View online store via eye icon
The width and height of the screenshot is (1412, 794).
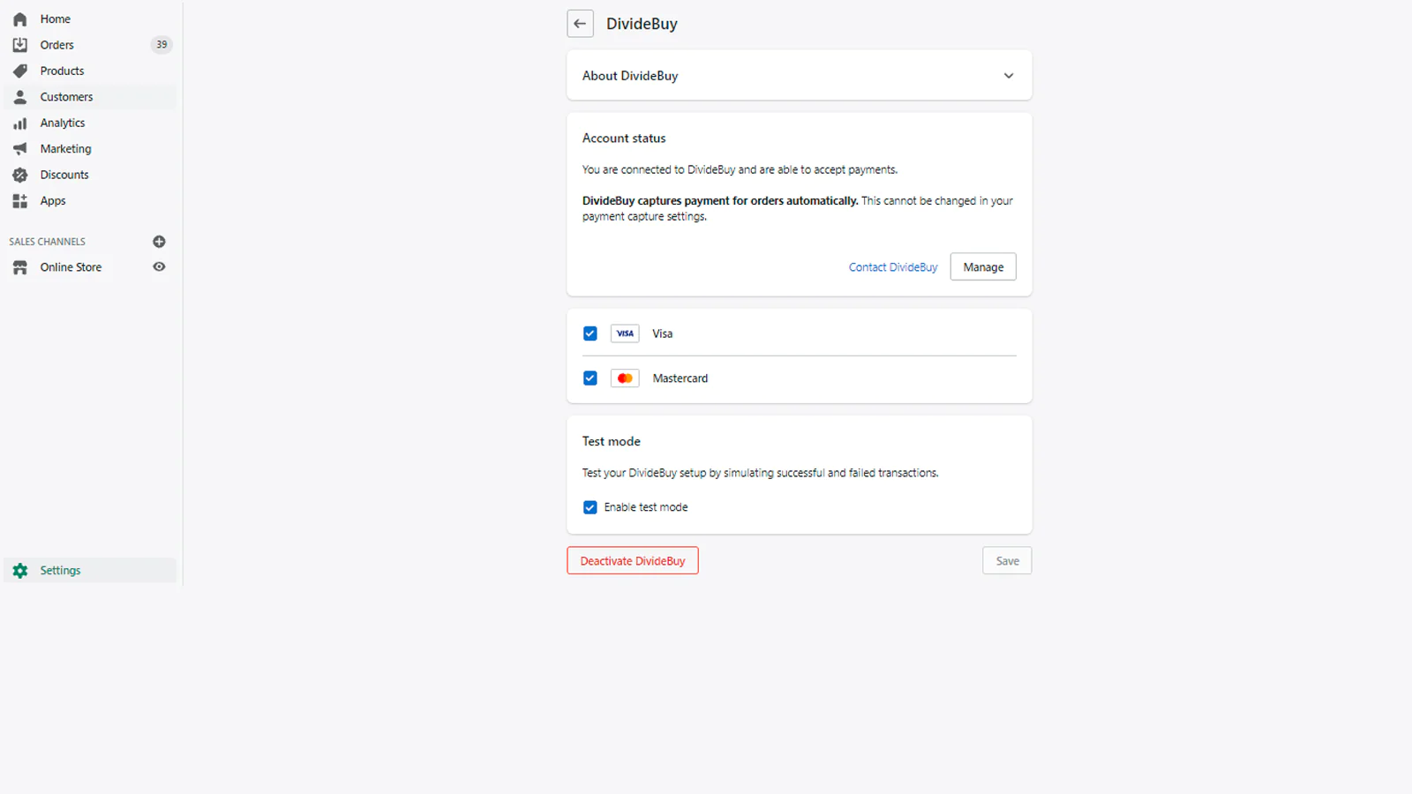pos(159,266)
